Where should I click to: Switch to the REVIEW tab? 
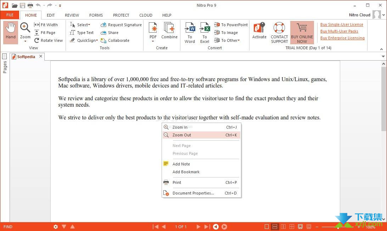(72, 15)
